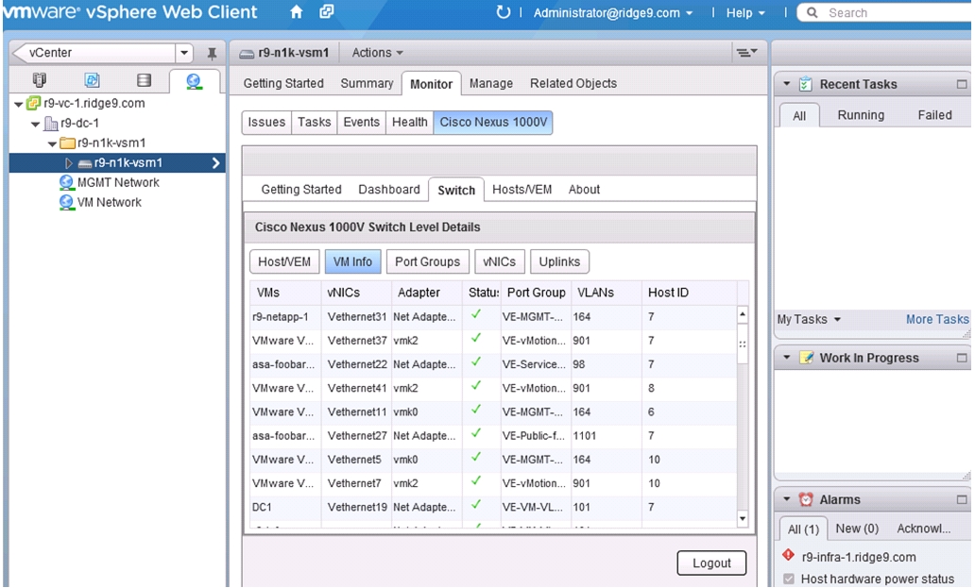975x588 pixels.
Task: Open the VMs and Templates inventory view
Action: (92, 80)
